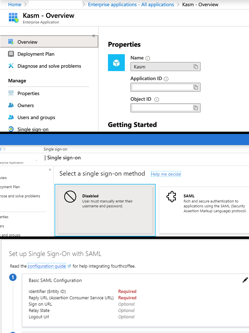Viewport: 249px width, 333px height.
Task: Choose the Disabled single sign-on method
Action: (105, 210)
